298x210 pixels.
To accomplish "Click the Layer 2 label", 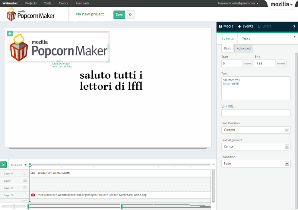I will click(8, 188).
